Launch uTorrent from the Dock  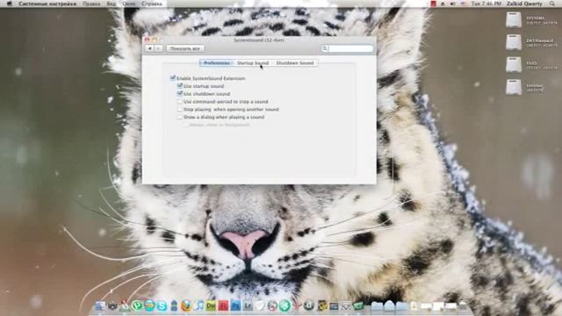(x=137, y=305)
